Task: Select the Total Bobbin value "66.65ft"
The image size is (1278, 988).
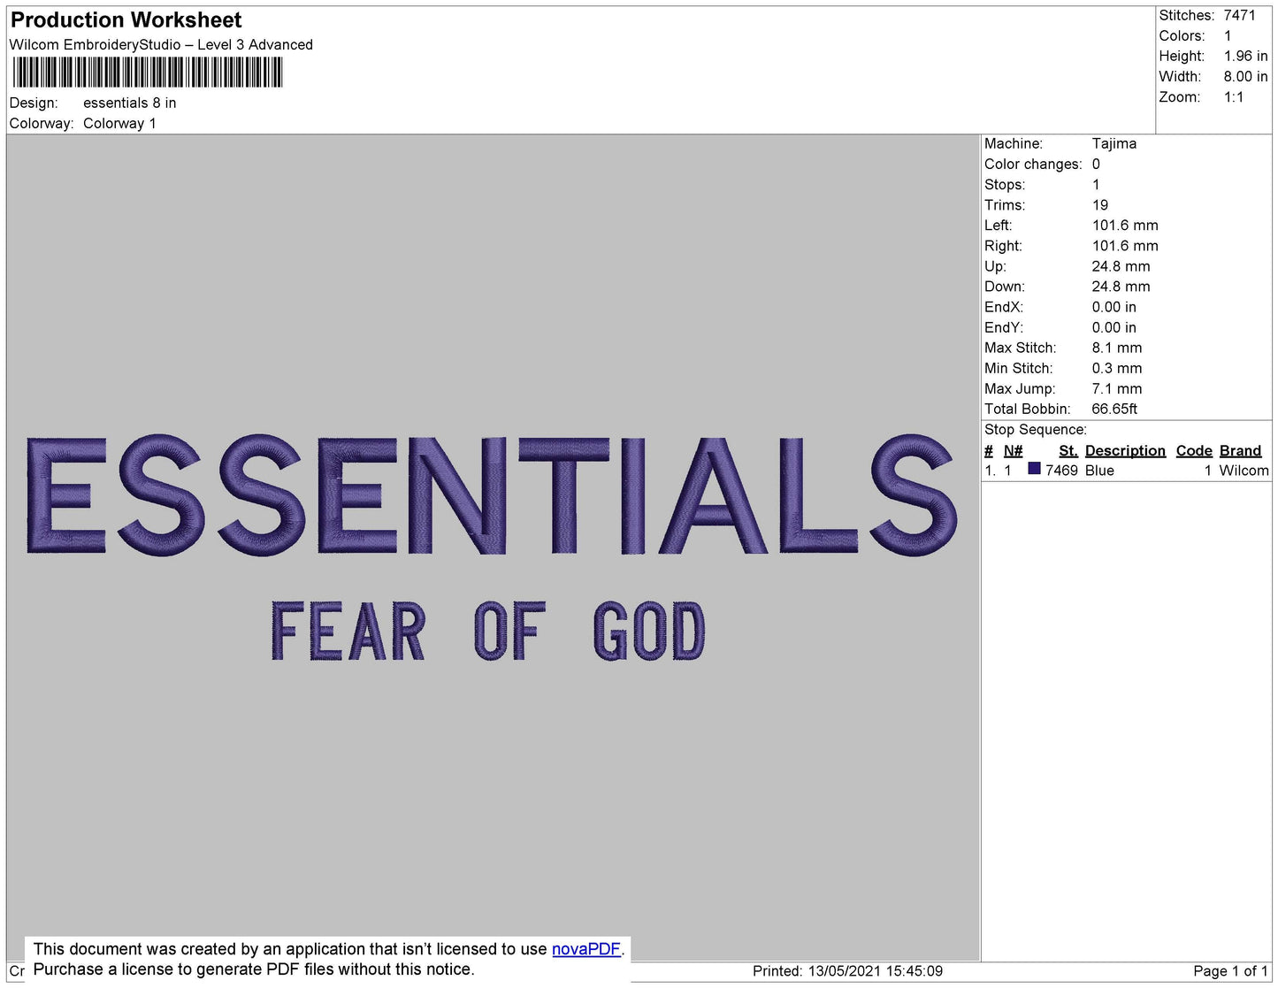Action: [1114, 408]
